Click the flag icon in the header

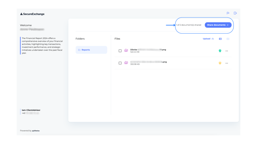[x=228, y=13]
